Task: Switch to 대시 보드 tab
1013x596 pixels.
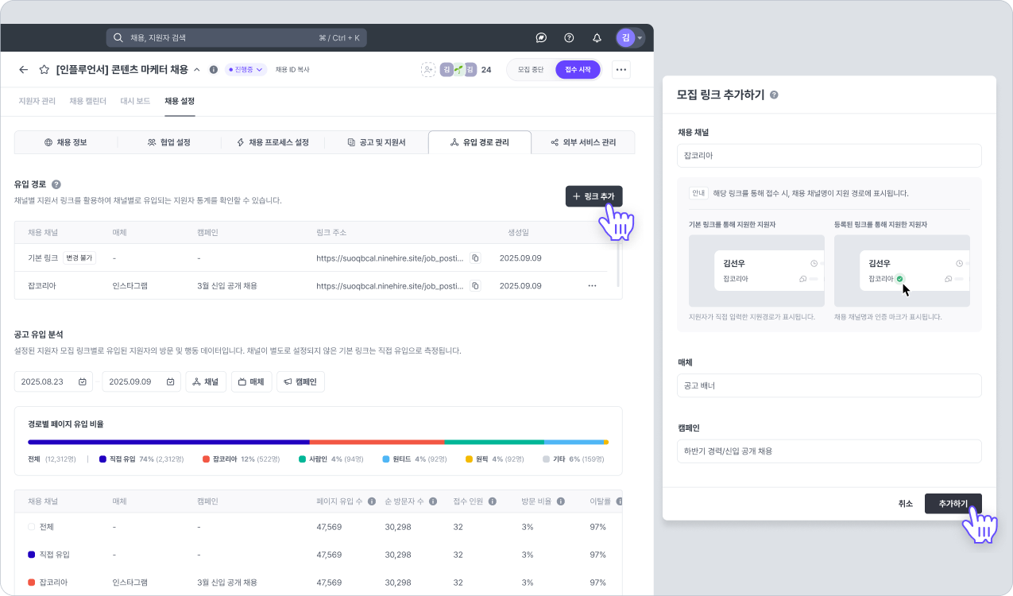Action: point(135,101)
